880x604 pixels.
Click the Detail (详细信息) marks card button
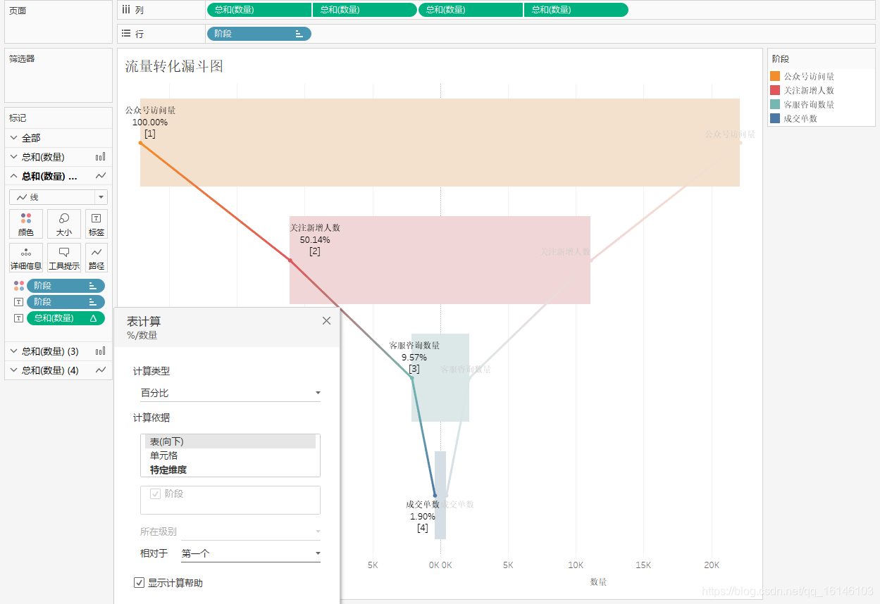click(26, 258)
